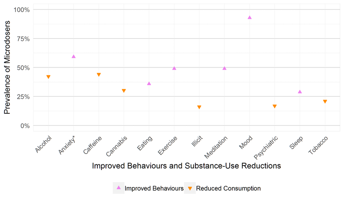Click the x-axis title text

click(187, 166)
